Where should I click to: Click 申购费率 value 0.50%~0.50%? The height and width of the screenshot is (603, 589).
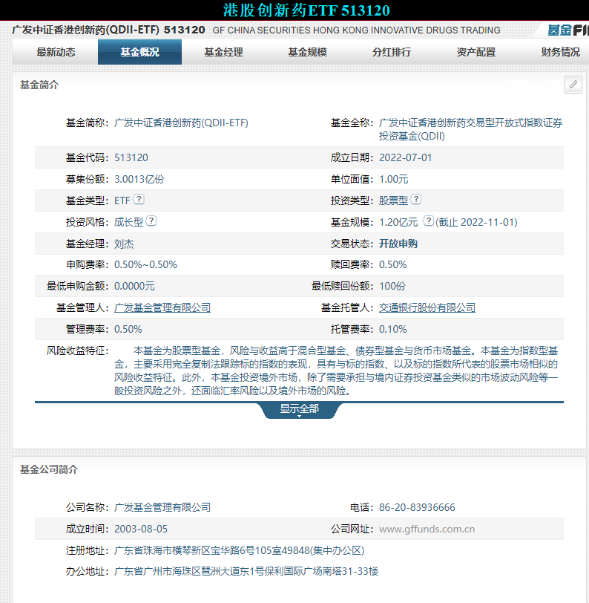click(145, 264)
